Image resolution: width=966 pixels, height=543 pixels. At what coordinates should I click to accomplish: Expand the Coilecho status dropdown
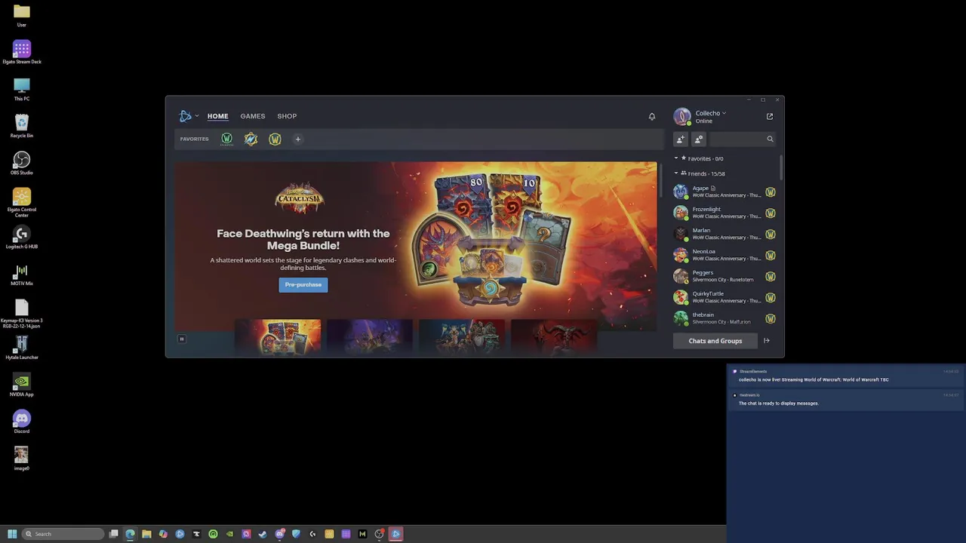(x=724, y=113)
